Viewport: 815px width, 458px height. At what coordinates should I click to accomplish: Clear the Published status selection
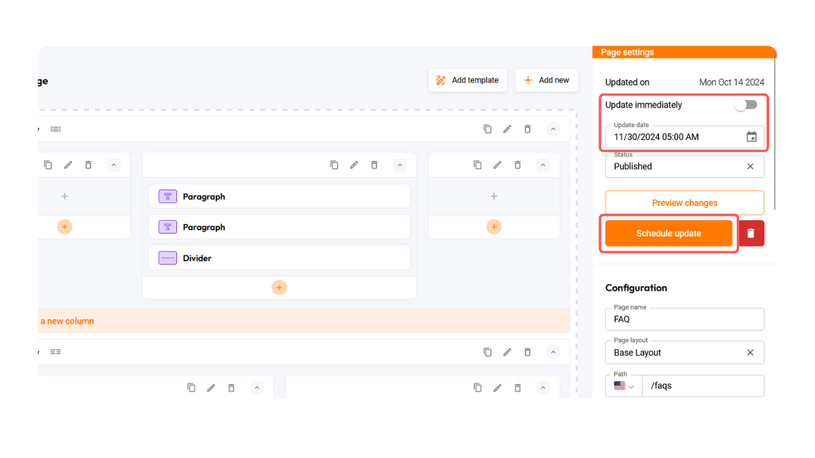[x=750, y=167]
